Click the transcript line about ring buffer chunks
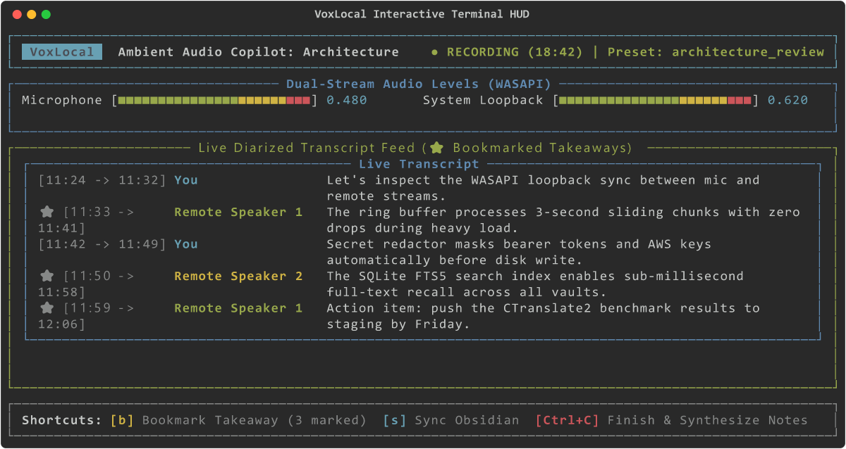846x449 pixels. click(563, 220)
